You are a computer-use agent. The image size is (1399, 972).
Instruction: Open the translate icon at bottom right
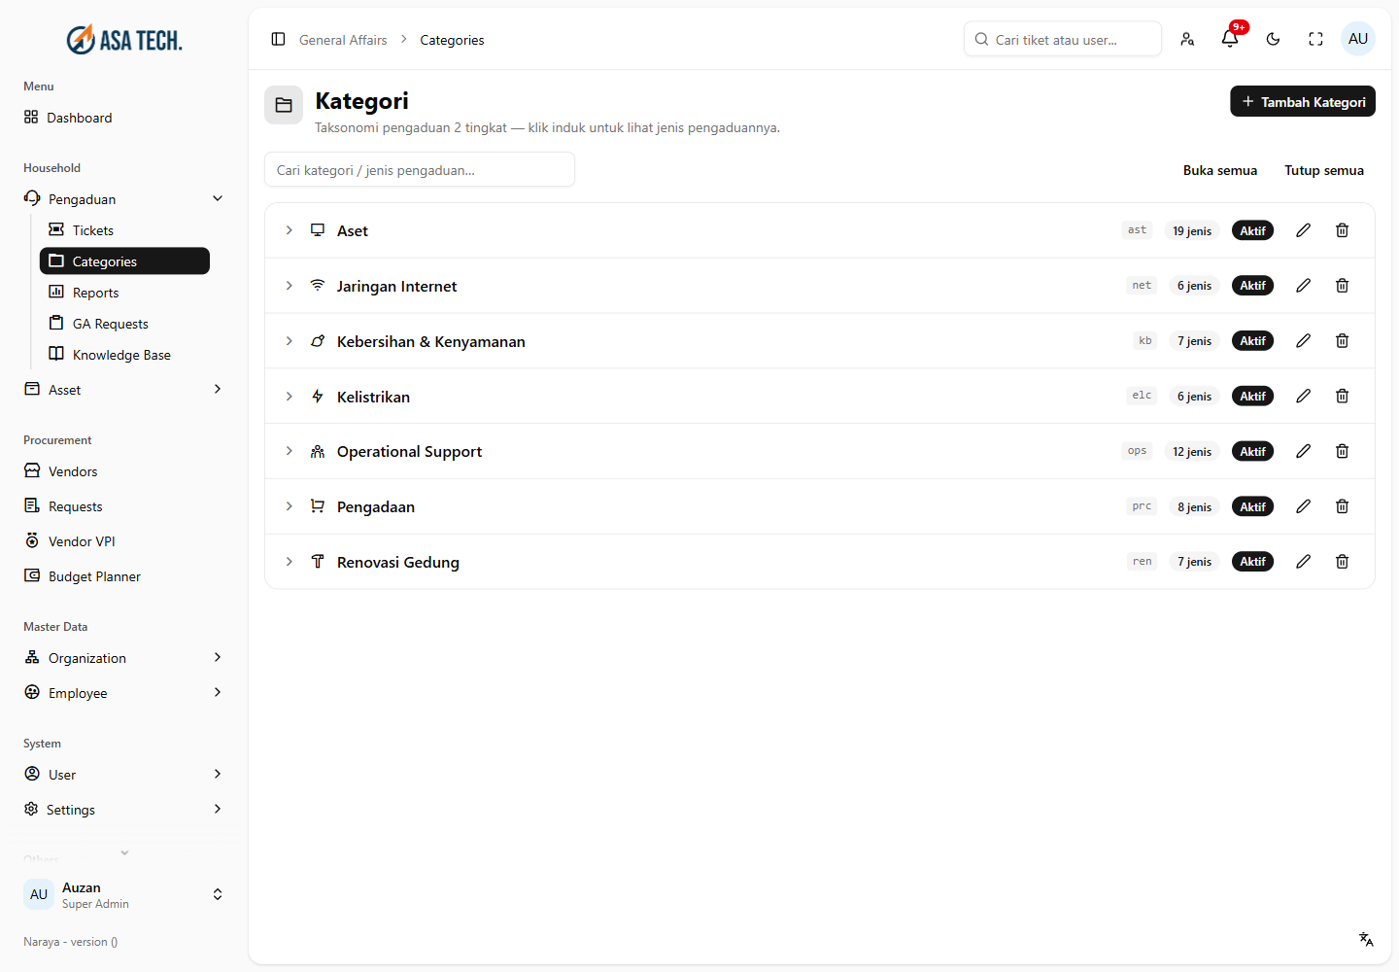(1366, 939)
